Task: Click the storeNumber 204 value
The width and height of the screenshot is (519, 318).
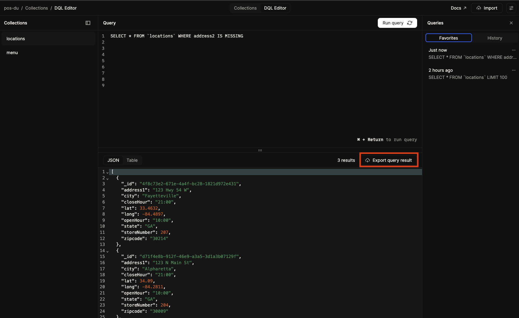Action: pyautogui.click(x=164, y=305)
